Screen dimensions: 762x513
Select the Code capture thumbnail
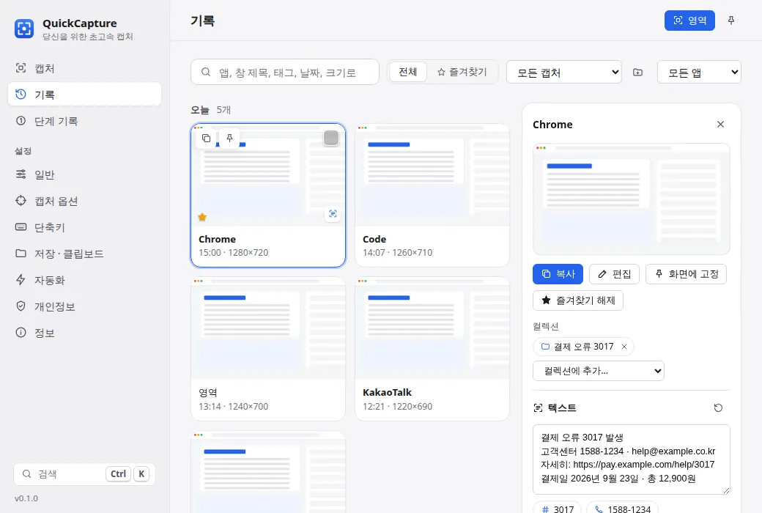[x=432, y=175]
